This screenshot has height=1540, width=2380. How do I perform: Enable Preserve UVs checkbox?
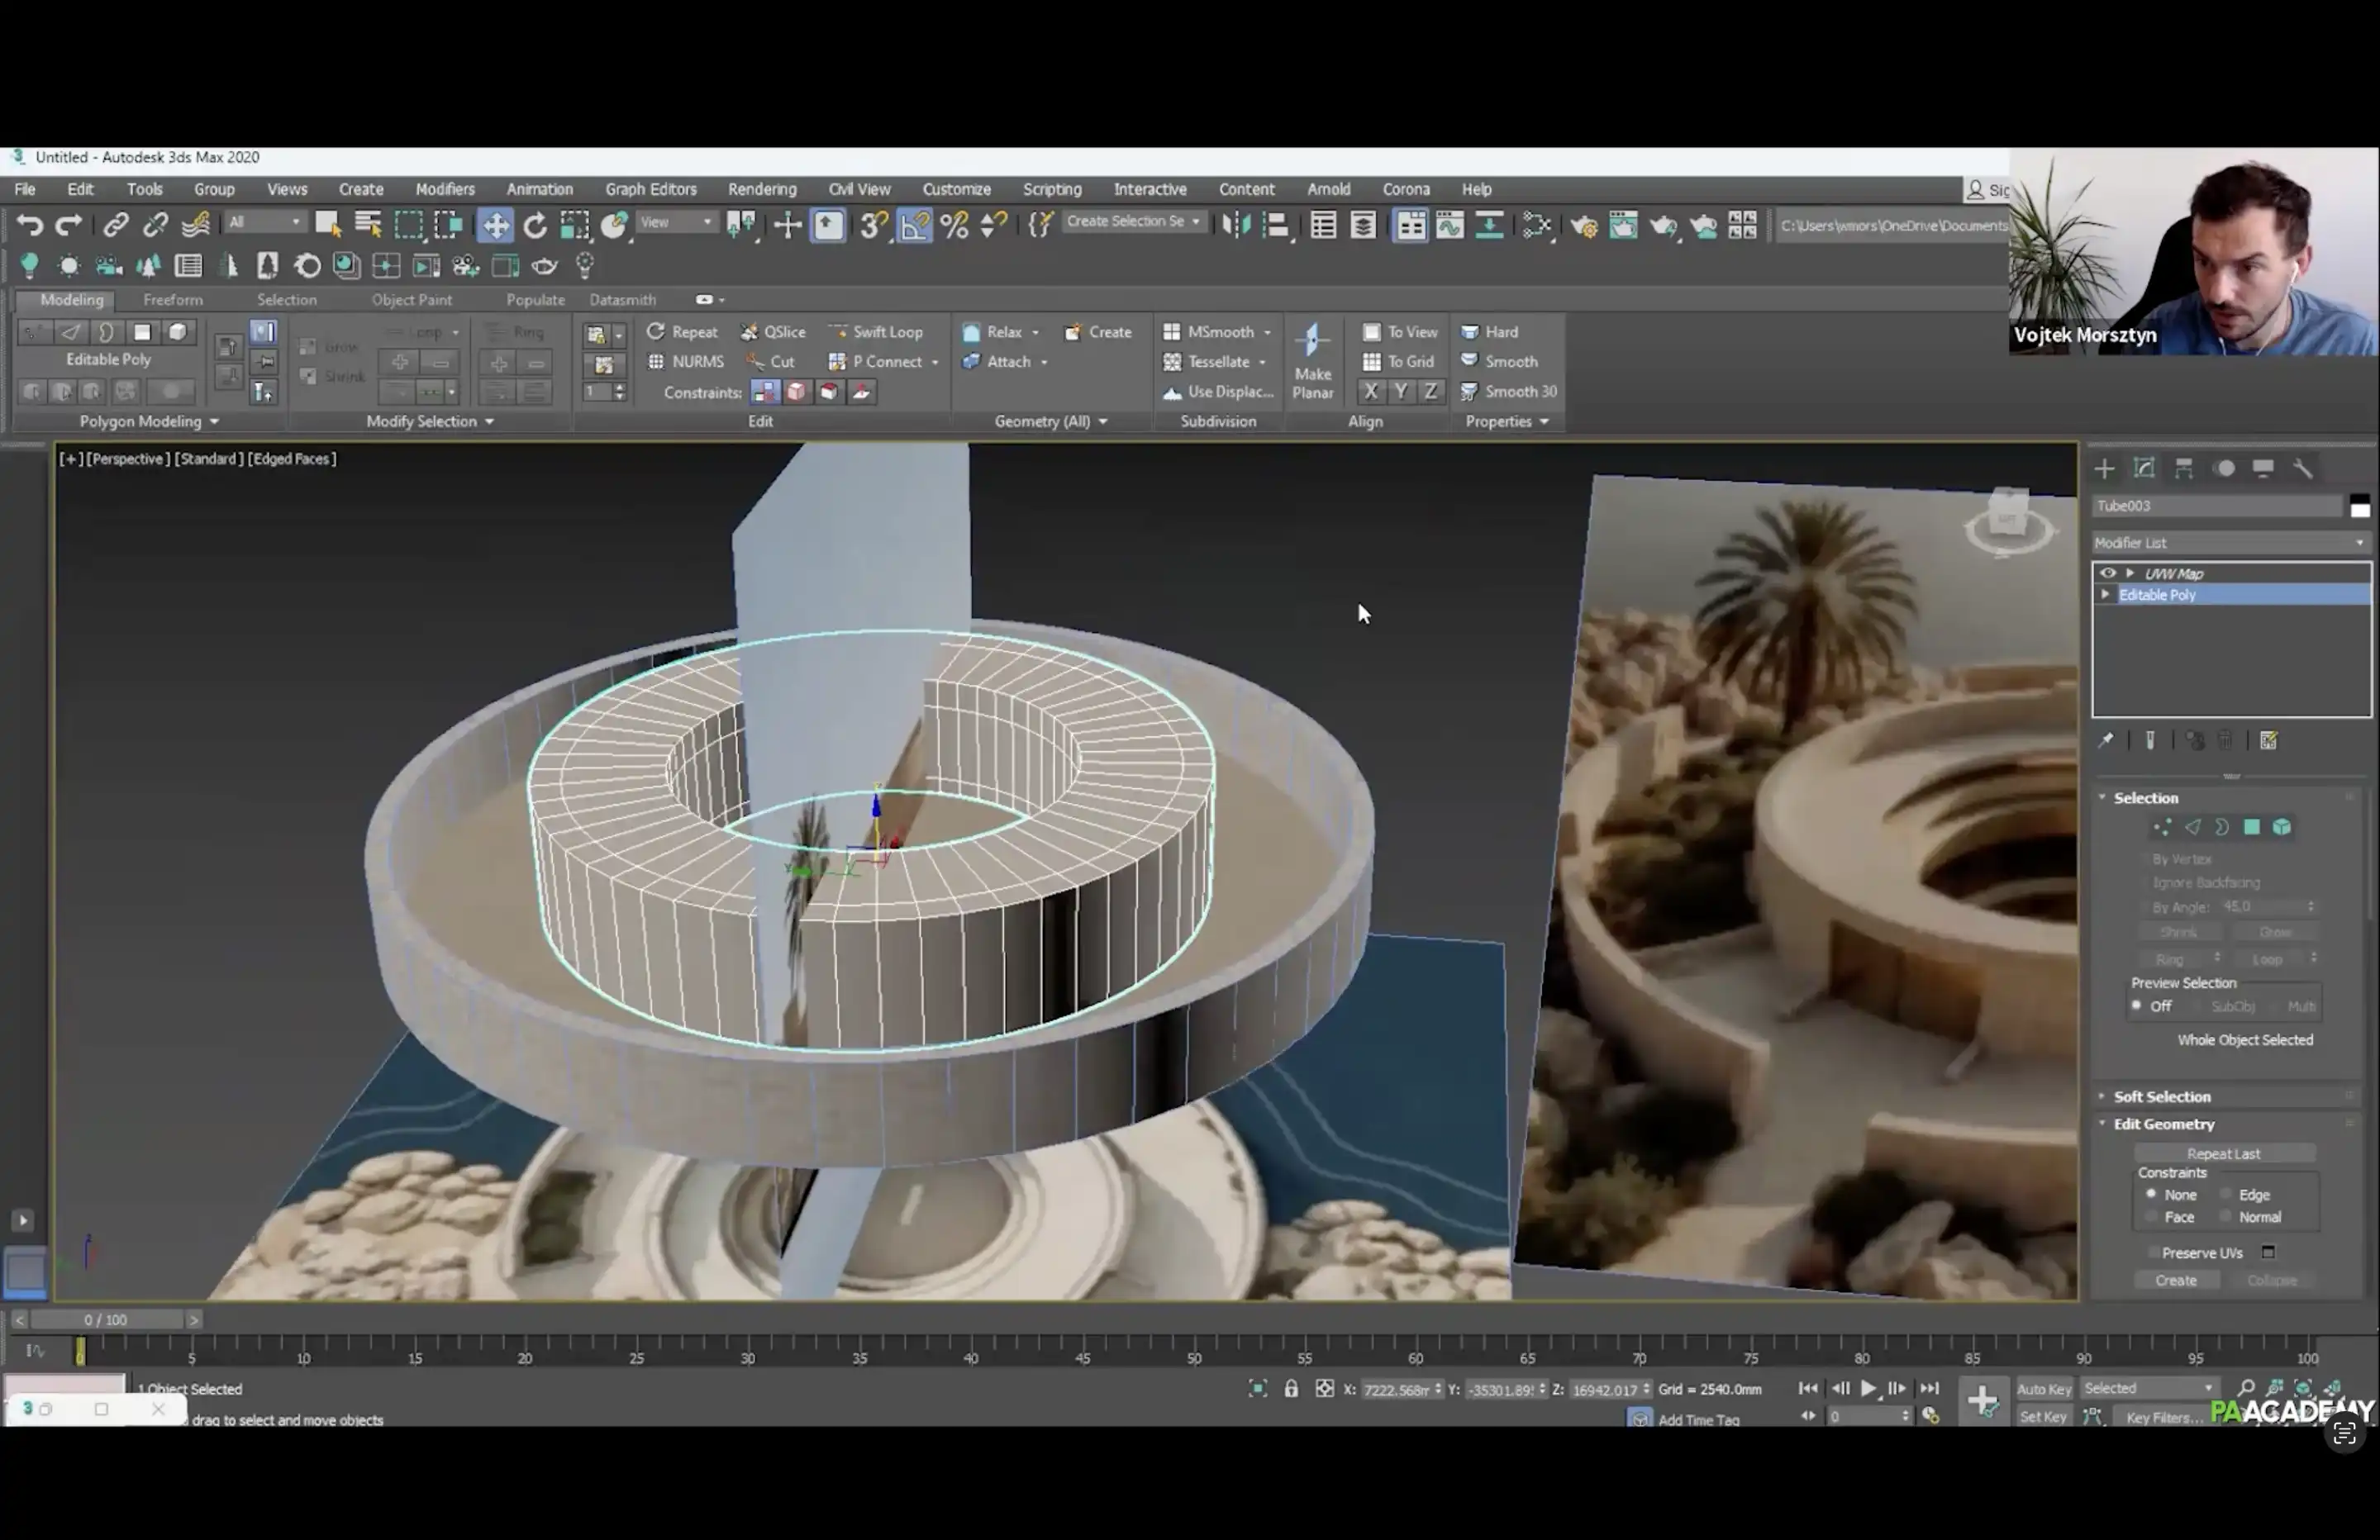tap(2154, 1252)
